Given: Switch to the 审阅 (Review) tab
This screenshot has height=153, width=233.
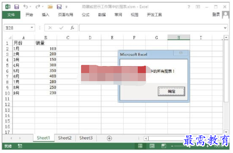Looking at the screenshot, I should [118, 15].
